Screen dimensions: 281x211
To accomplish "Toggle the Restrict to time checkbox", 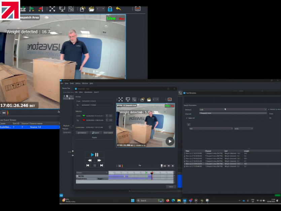I will (269, 110).
